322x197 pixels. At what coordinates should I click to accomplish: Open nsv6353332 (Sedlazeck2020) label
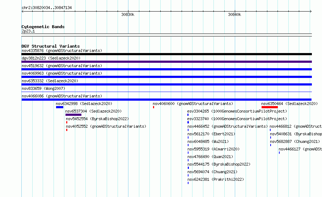coord(50,81)
